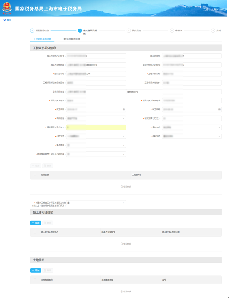
Task: Click the highlighted 建筑面积 input field
Action: pyautogui.click(x=96, y=127)
